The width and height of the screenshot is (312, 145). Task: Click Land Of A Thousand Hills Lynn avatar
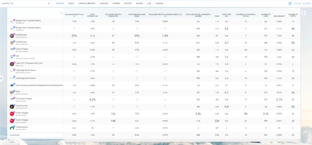[12, 64]
